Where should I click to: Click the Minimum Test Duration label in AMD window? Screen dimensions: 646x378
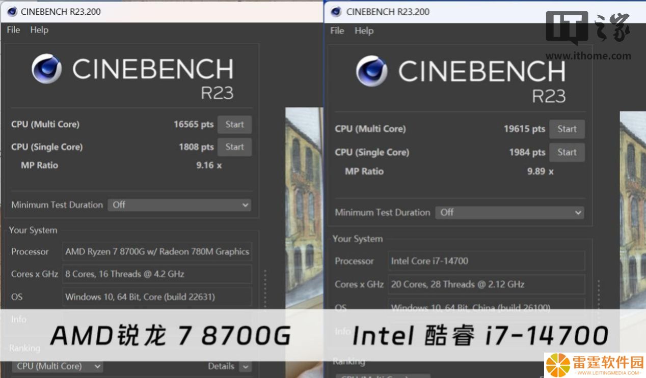tap(57, 205)
